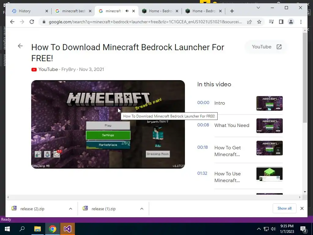
Task: Click the horizontal scrollbar right arrow
Action: coord(300,197)
